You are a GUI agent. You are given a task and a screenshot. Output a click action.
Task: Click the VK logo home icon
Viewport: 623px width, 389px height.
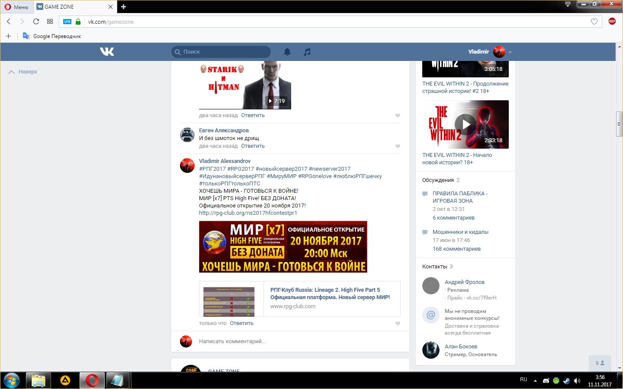(107, 51)
